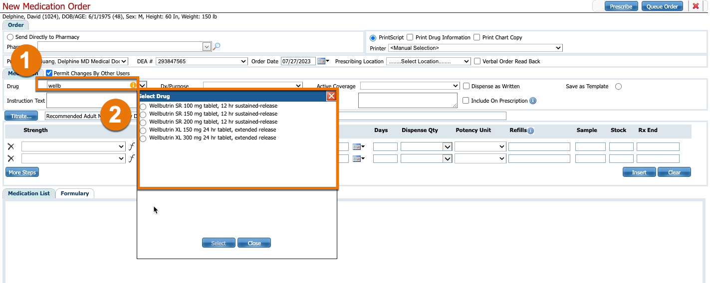
Task: Switch to the Formulary tab
Action: 75,193
